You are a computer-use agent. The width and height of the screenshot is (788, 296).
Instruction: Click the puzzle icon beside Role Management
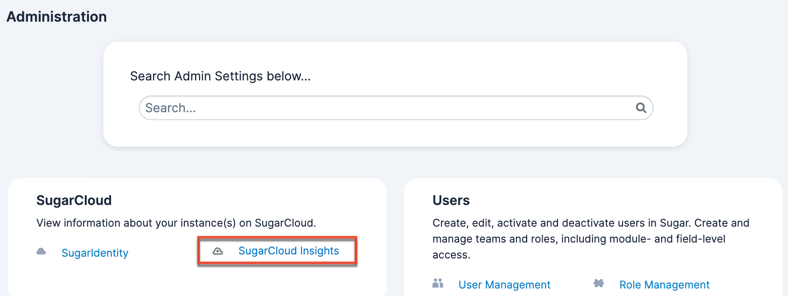(x=599, y=283)
